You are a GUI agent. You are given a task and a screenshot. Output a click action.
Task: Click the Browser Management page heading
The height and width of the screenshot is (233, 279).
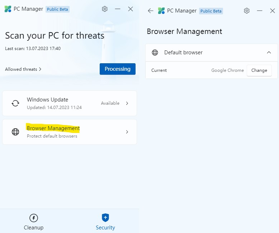pyautogui.click(x=184, y=31)
